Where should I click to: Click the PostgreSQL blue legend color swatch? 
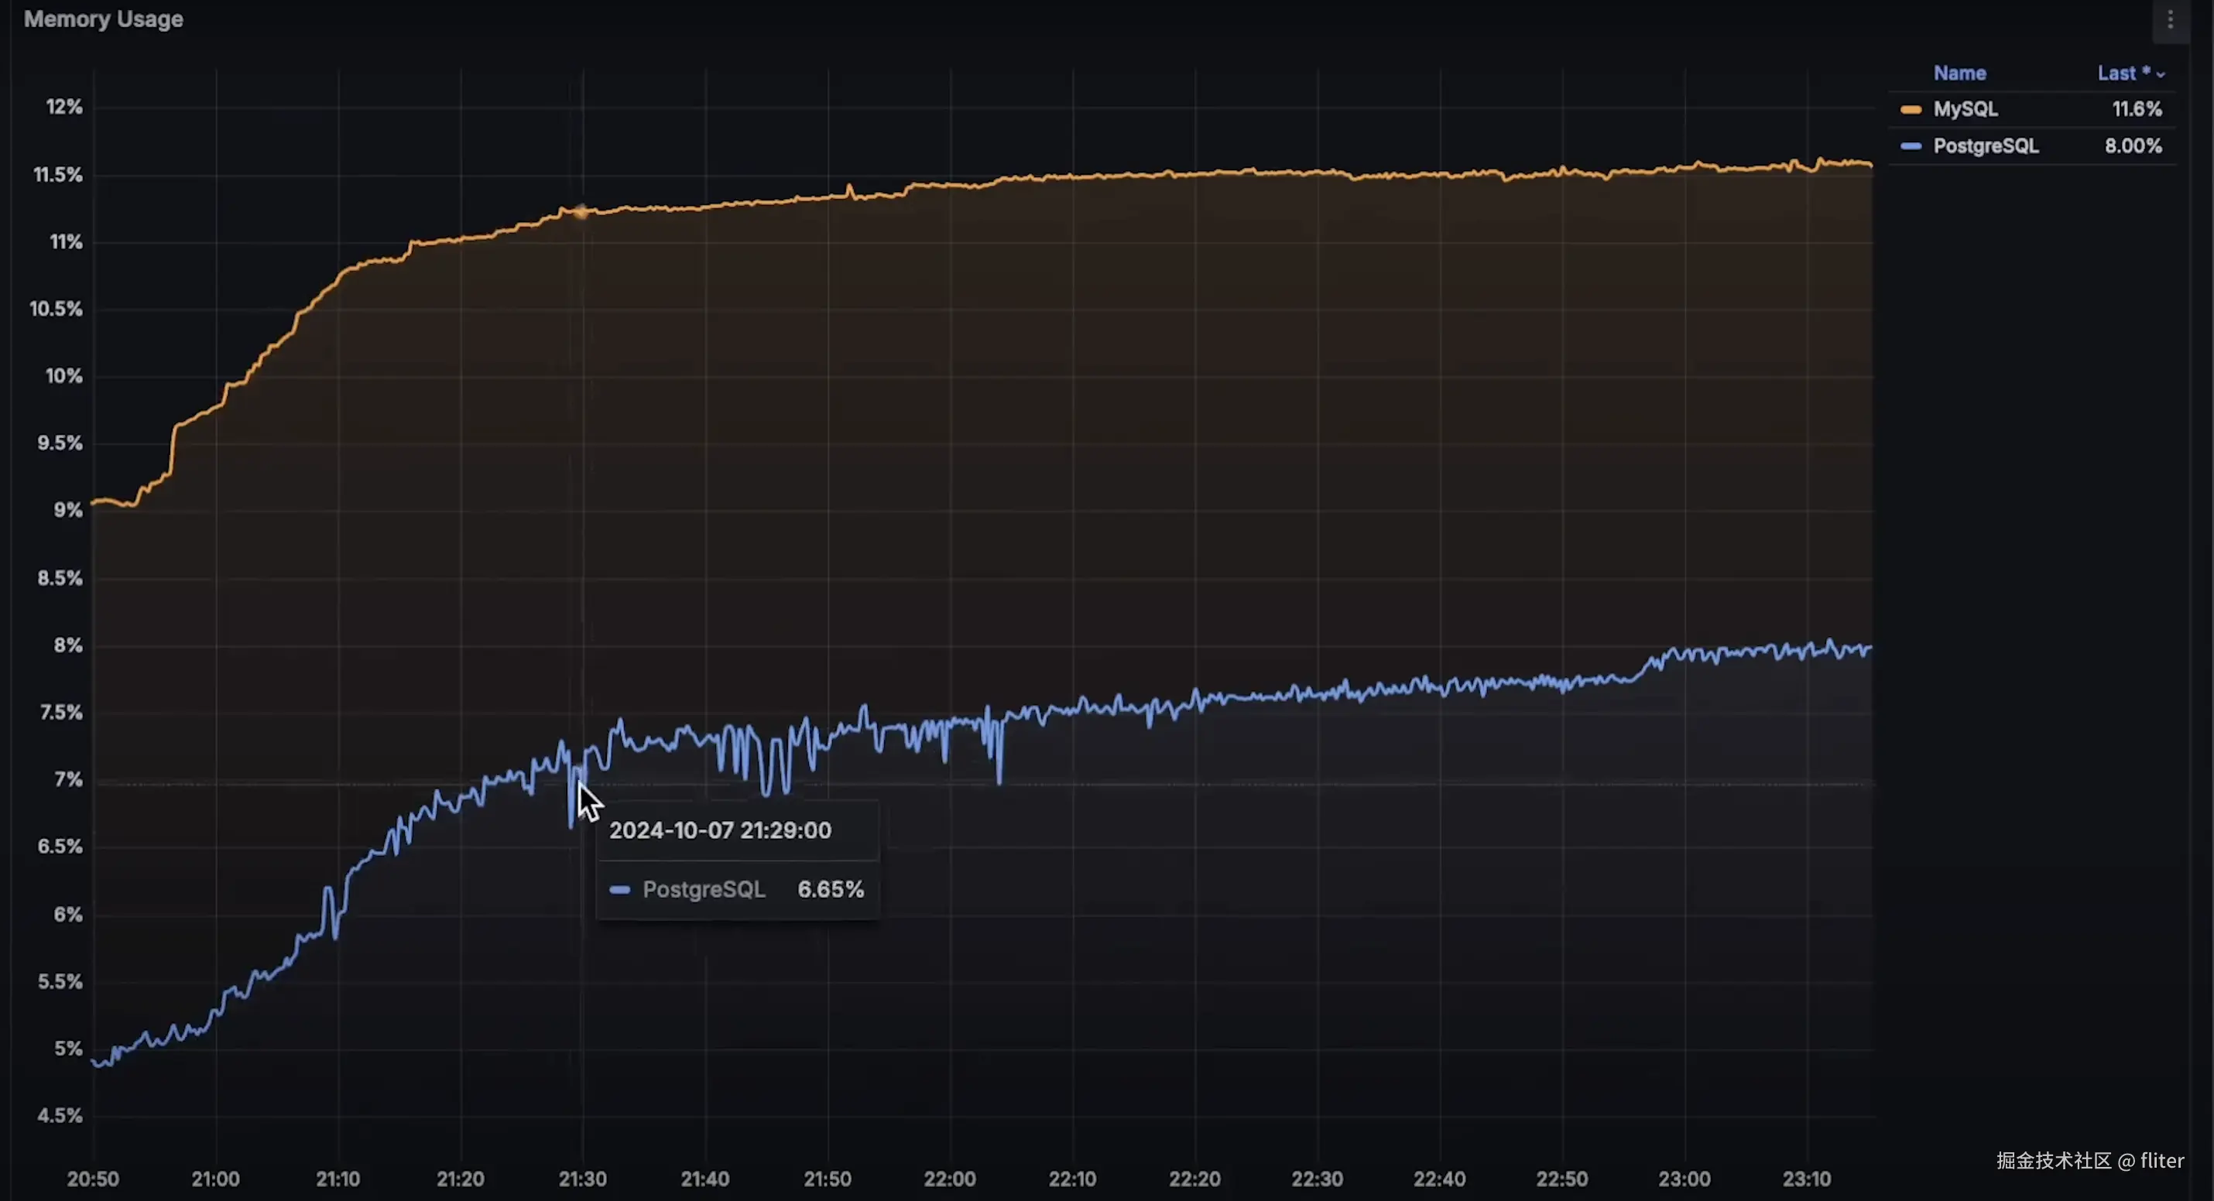(1911, 147)
